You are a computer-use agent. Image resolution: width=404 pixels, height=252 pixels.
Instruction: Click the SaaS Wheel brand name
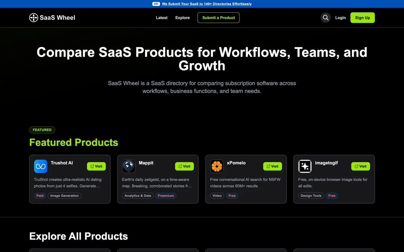pyautogui.click(x=57, y=18)
